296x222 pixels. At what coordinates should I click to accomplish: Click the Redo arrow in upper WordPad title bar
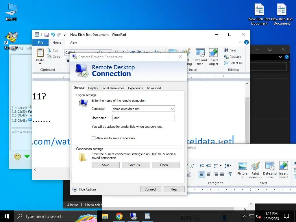(59, 35)
